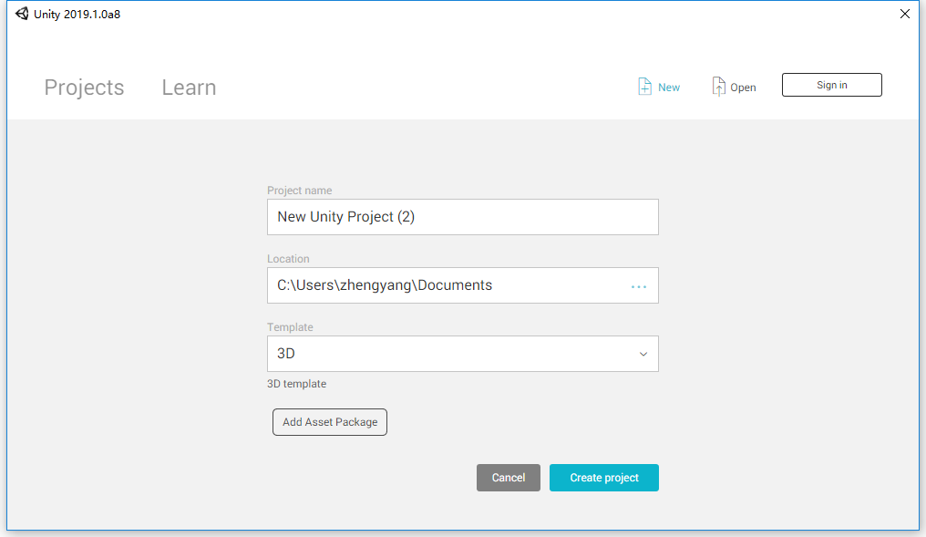Click the New text link
Screen dimensions: 926x537
[668, 88]
